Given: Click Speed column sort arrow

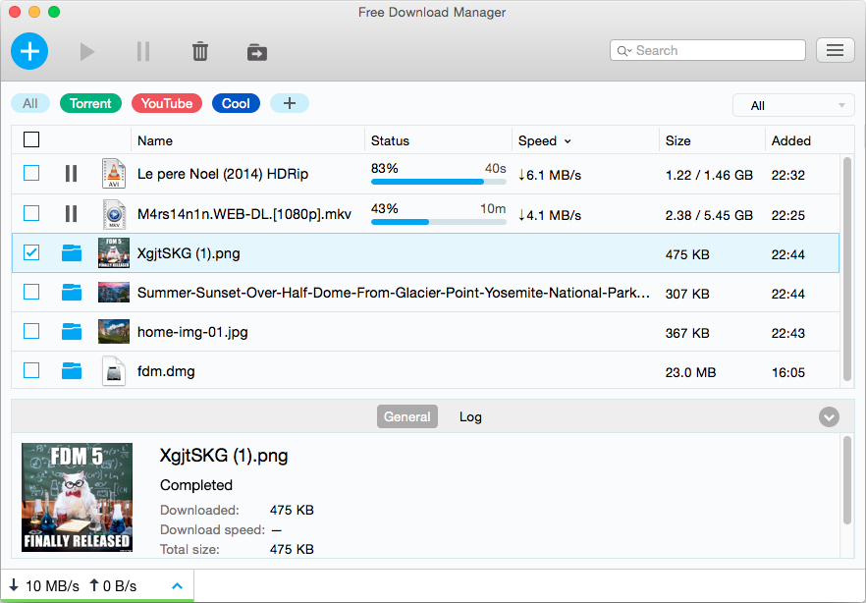Looking at the screenshot, I should 568,141.
